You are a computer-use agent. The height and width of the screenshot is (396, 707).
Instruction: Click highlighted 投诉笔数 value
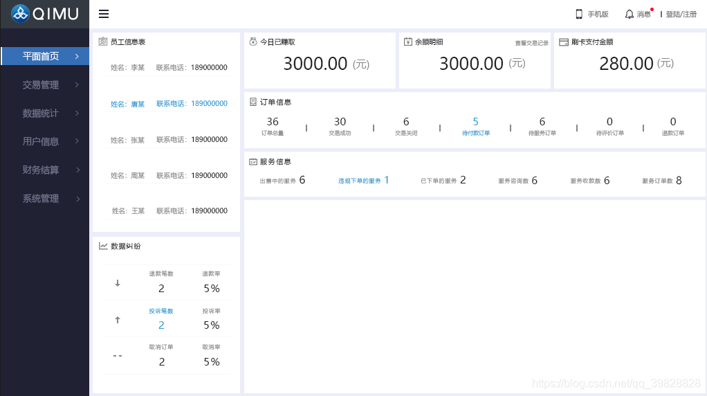161,325
